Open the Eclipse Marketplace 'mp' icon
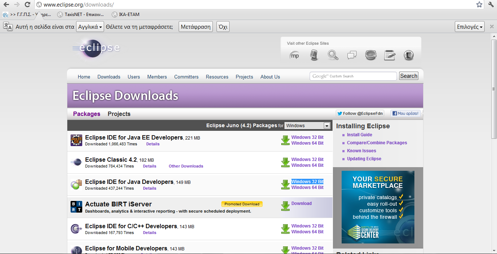The width and height of the screenshot is (497, 254). pyautogui.click(x=294, y=56)
